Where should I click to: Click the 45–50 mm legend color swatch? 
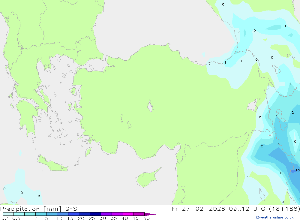point(139,214)
